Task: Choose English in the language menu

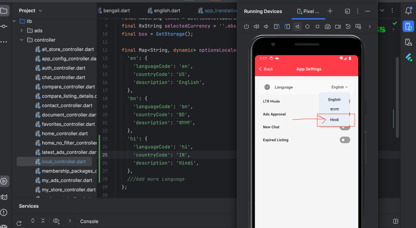Action: pos(334,99)
